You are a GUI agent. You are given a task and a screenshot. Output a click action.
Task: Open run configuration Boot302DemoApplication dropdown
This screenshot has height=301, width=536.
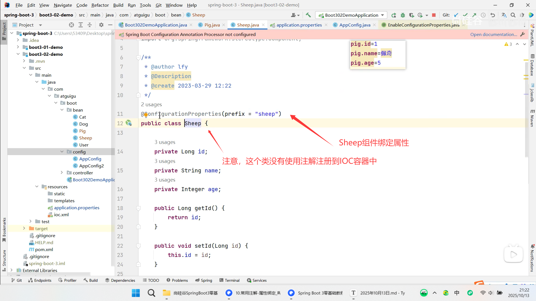tap(351, 15)
